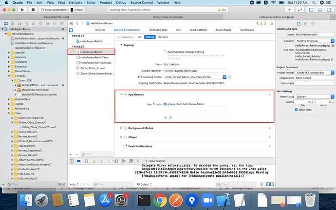Open the Find navigator magnifier icon
The image size is (336, 210).
[27, 23]
